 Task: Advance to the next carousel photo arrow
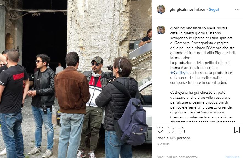pyautogui.click(x=145, y=81)
